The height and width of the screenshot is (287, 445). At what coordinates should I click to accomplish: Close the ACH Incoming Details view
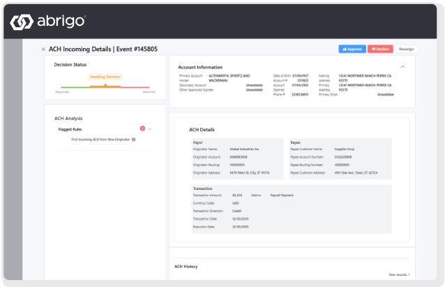(43, 49)
